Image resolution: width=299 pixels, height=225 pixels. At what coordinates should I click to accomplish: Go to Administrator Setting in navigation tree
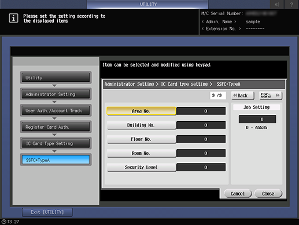tap(56, 94)
